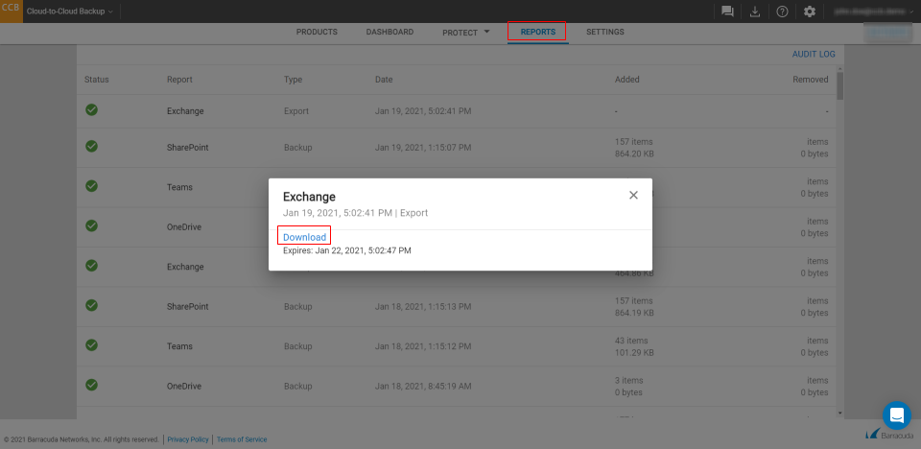Select SharePoint report dated Jan 19
The image size is (921, 449).
(x=188, y=148)
